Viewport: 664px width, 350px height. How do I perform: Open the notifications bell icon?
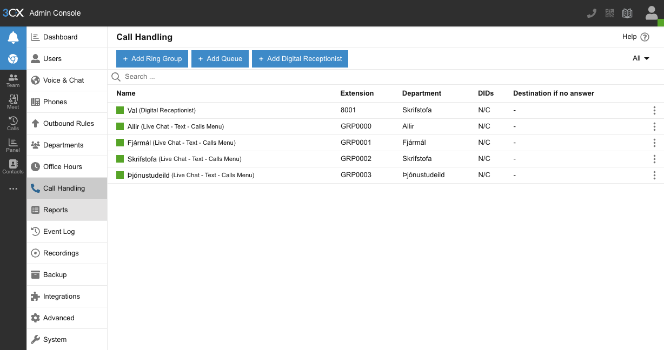point(13,37)
